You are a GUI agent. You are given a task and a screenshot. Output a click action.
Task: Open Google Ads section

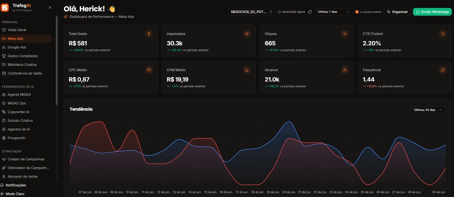click(x=26, y=47)
